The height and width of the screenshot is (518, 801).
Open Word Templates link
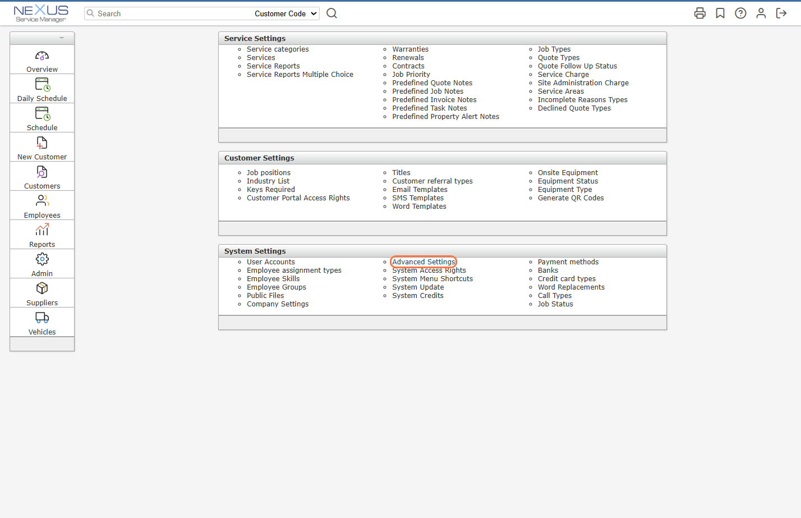point(419,207)
